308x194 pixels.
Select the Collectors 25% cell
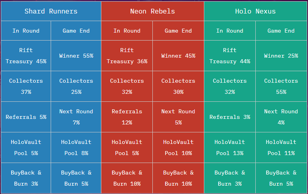pyautogui.click(x=76, y=86)
